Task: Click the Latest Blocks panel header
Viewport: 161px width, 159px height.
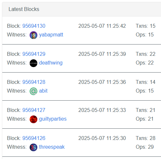Action: (81, 9)
